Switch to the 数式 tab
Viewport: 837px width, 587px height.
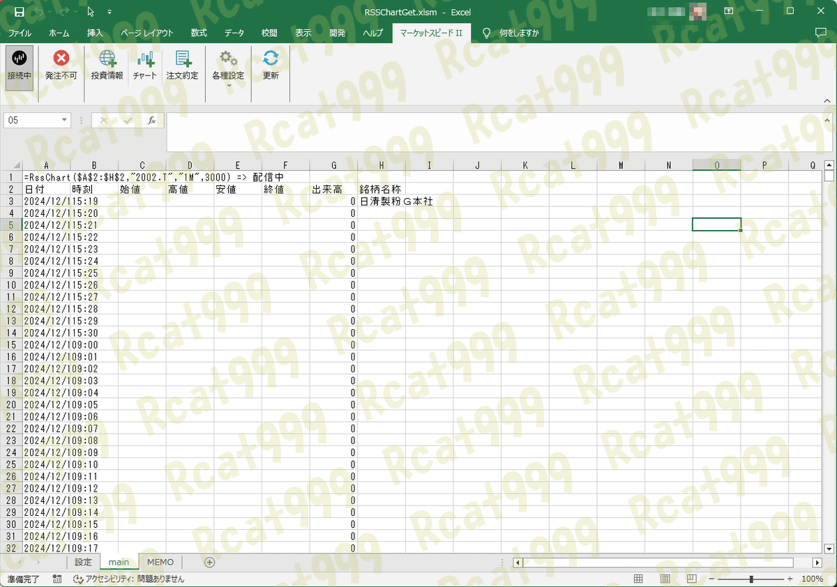pyautogui.click(x=199, y=33)
